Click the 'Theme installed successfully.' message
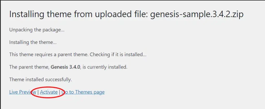Viewport: 265px width, 109px height. (x=41, y=79)
